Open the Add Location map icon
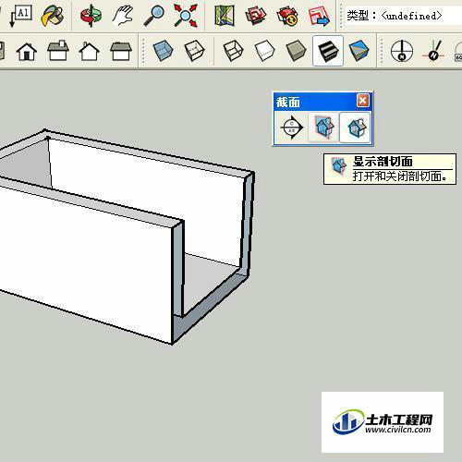Screen dimensions: 462x462 pos(225,16)
